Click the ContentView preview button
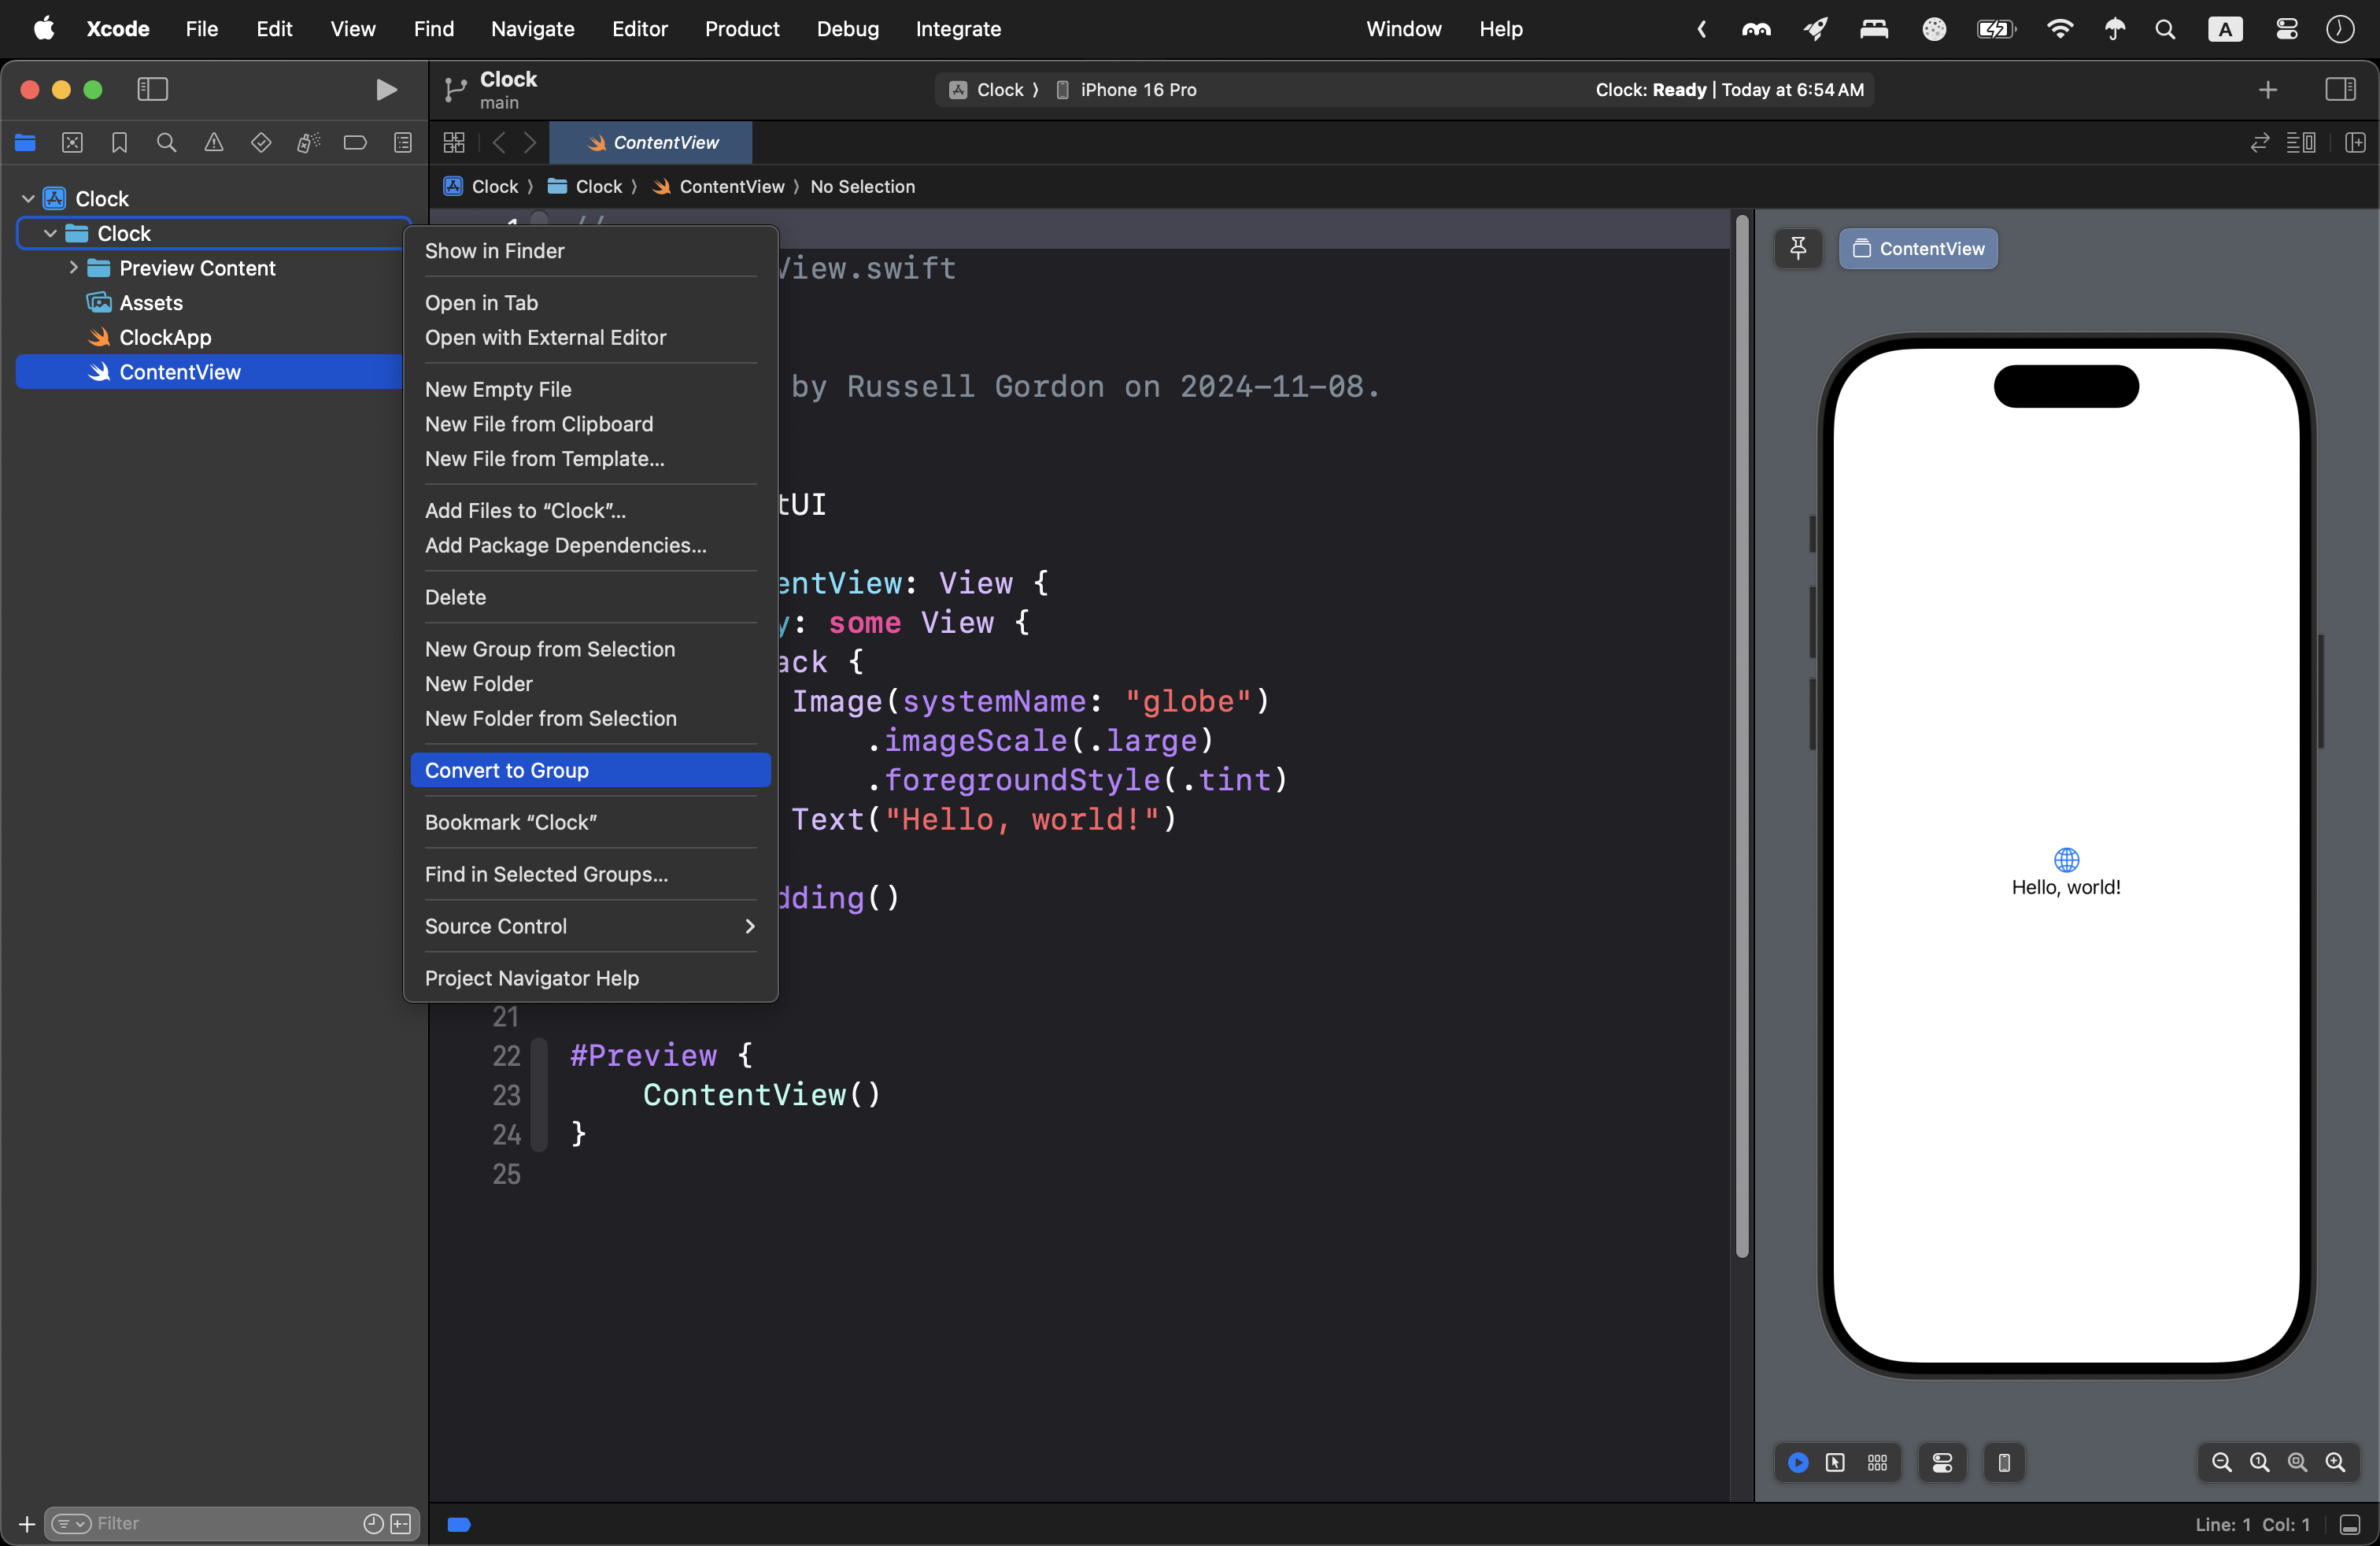The height and width of the screenshot is (1546, 2380). click(x=1918, y=249)
